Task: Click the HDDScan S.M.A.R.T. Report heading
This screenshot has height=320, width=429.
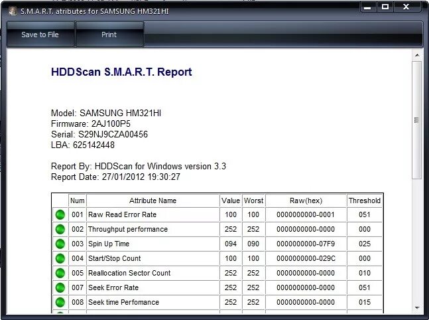Action: pyautogui.click(x=121, y=72)
